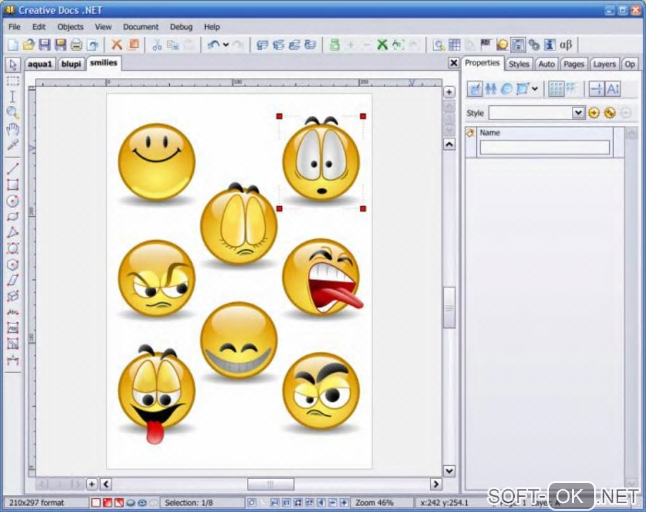Open the Auto panel tab

547,64
